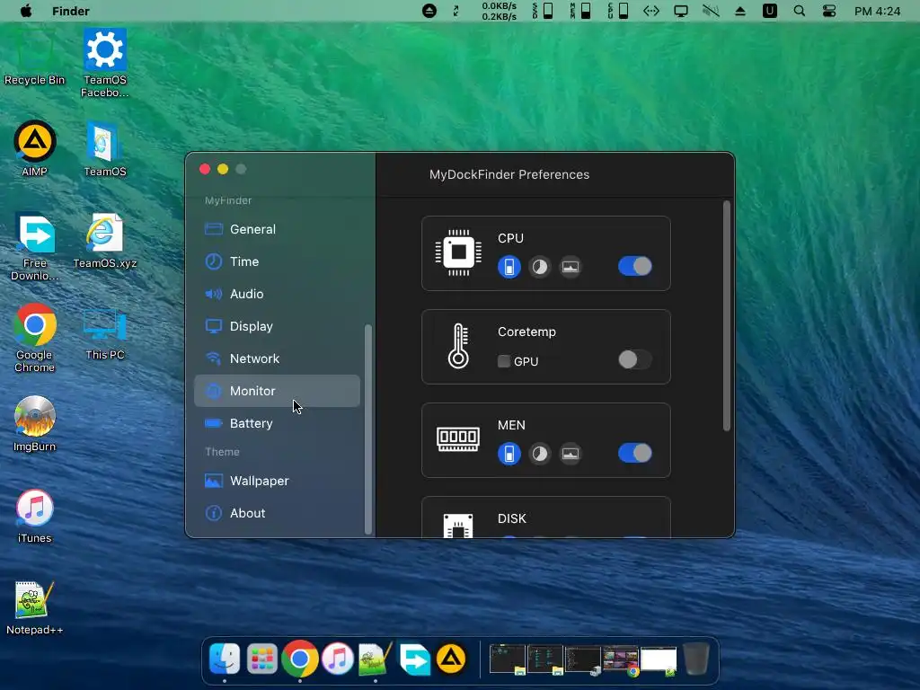This screenshot has width=920, height=690.
Task: Select the ImgBurn desktop icon
Action: [x=35, y=424]
